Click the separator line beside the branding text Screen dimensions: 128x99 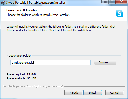(x=94, y=87)
